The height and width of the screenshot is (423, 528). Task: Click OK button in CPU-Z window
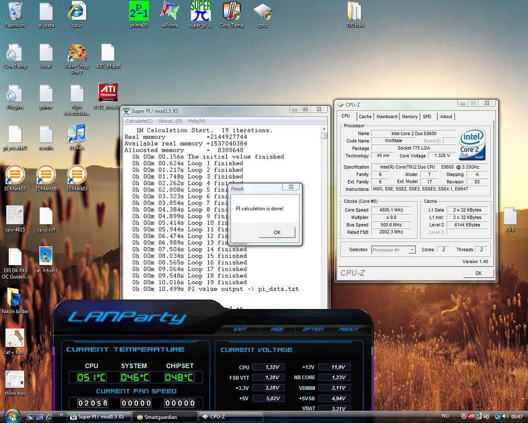coord(478,273)
